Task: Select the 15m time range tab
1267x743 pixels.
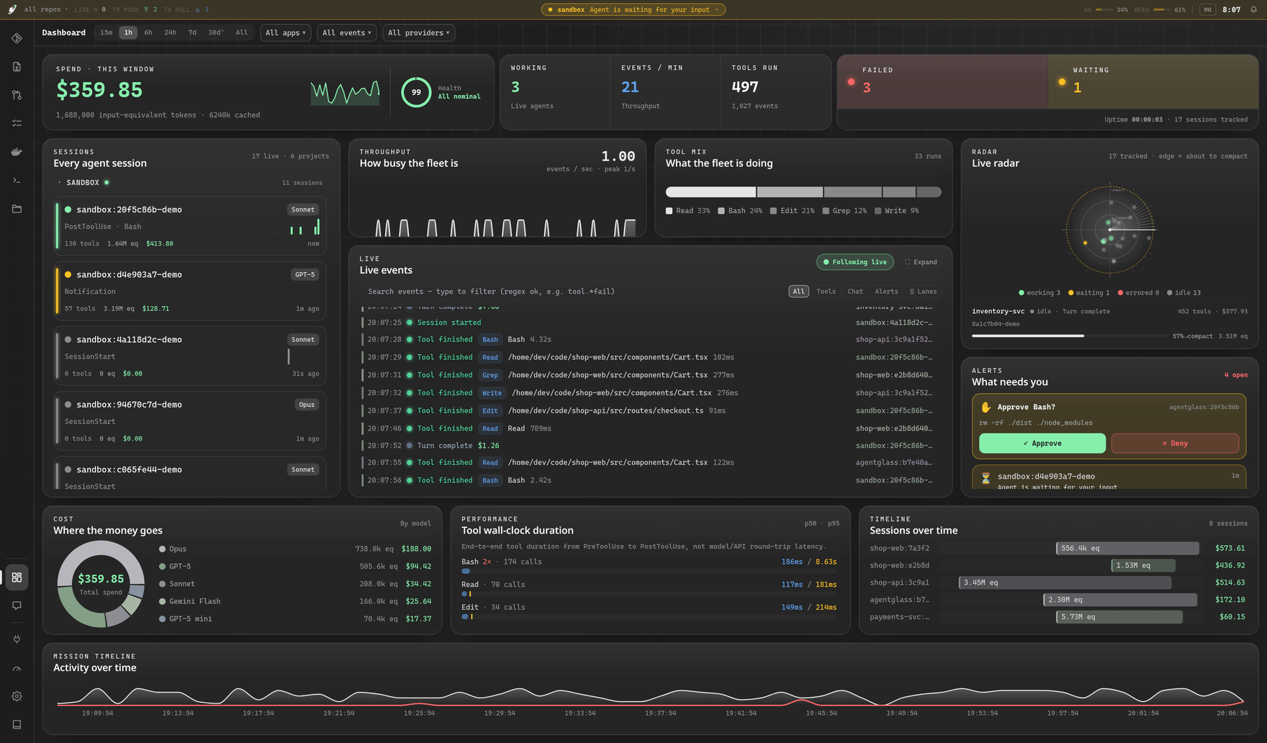Action: click(106, 32)
